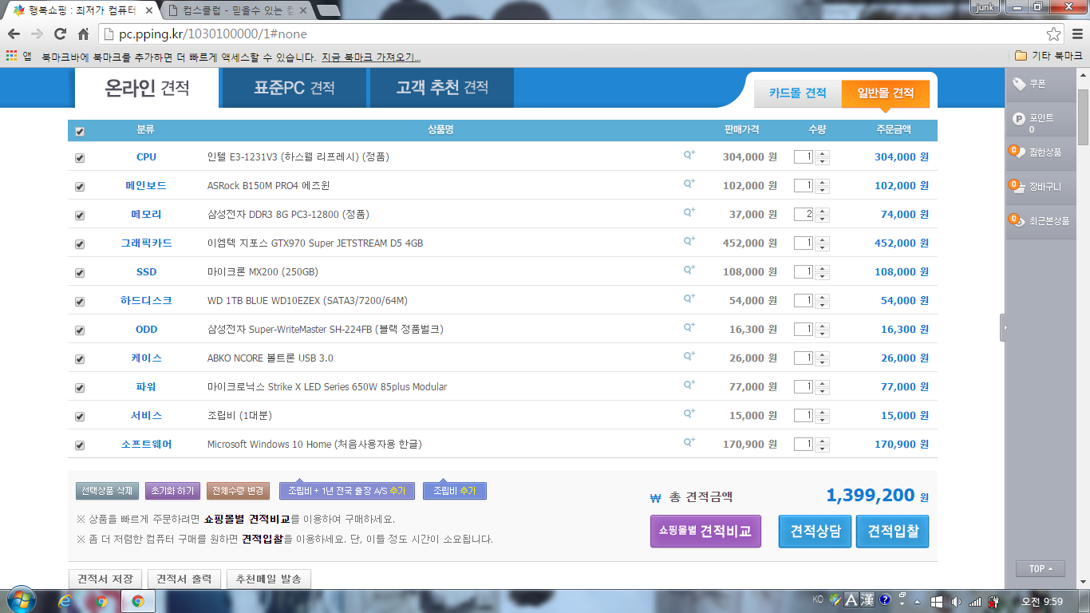Click the magnifier icon for the 그래픽카드 row
This screenshot has height=613, width=1090.
tap(689, 242)
